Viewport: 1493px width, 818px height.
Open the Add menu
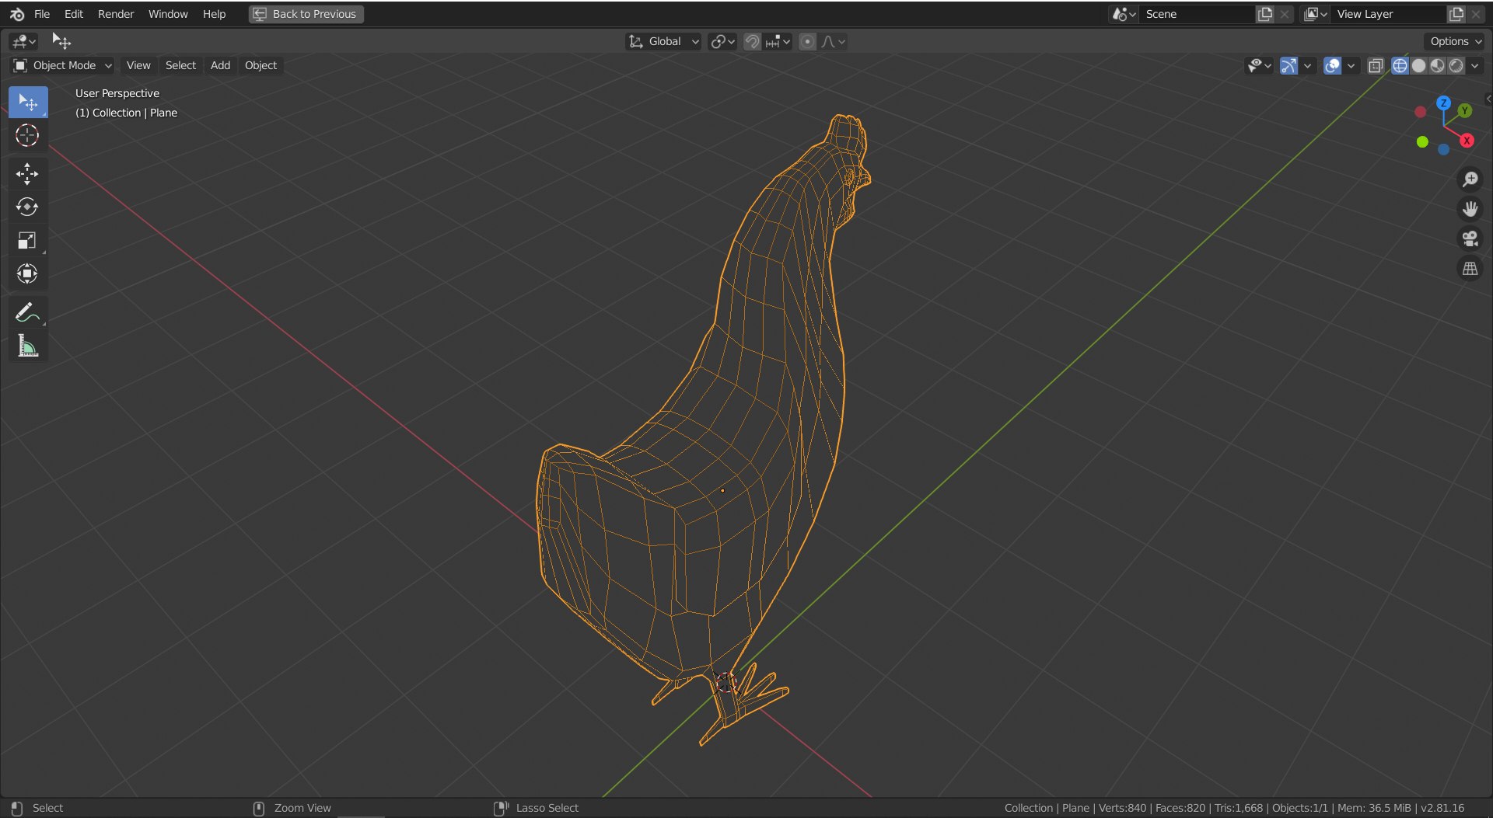(x=220, y=66)
